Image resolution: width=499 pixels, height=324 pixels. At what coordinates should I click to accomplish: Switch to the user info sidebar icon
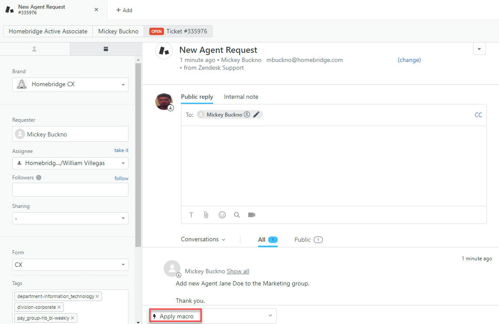[x=34, y=49]
